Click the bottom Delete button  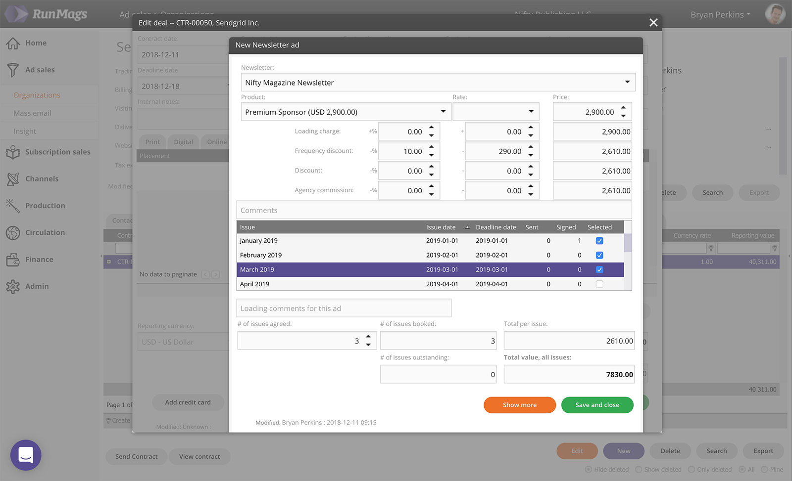[670, 451]
